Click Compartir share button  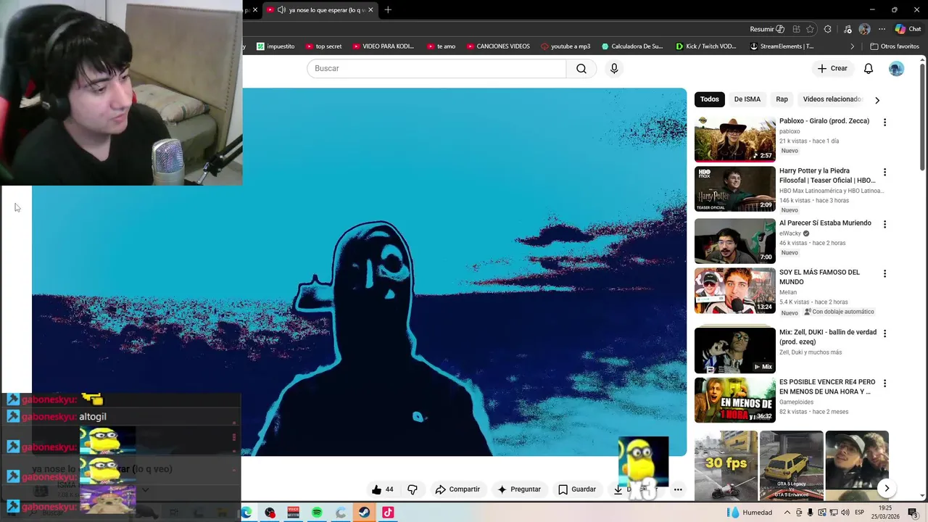pyautogui.click(x=457, y=489)
